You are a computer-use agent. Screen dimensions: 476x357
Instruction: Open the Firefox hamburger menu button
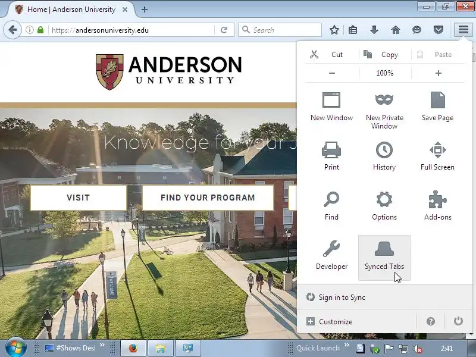464,30
